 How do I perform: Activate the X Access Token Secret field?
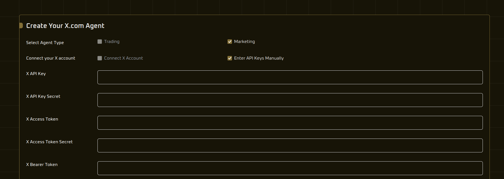pyautogui.click(x=290, y=145)
